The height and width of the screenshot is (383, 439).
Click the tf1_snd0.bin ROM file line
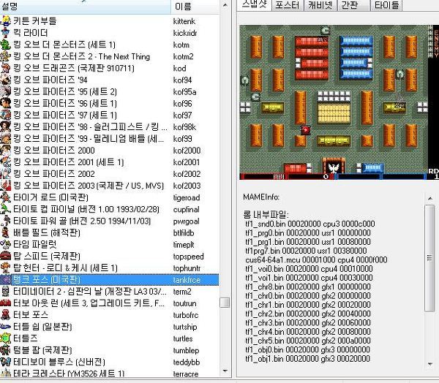click(x=310, y=224)
